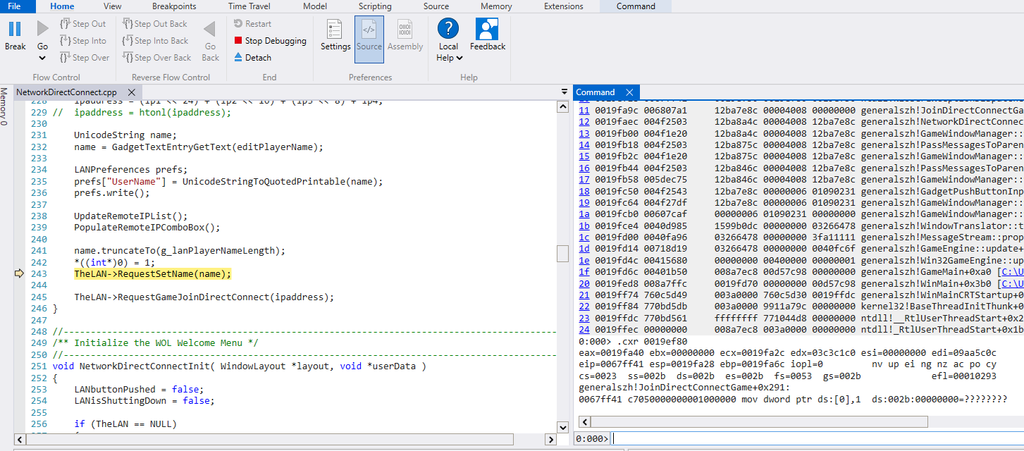Click stack frame link 24
This screenshot has height=451, width=1024.
click(x=584, y=330)
